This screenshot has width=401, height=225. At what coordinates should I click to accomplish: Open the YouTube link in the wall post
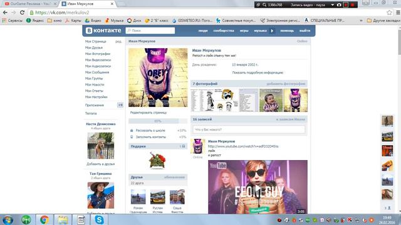243,146
